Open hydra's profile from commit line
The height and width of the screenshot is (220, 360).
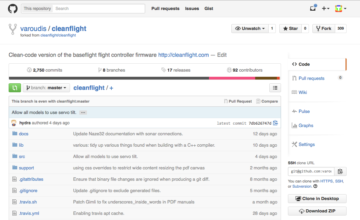pyautogui.click(x=25, y=123)
